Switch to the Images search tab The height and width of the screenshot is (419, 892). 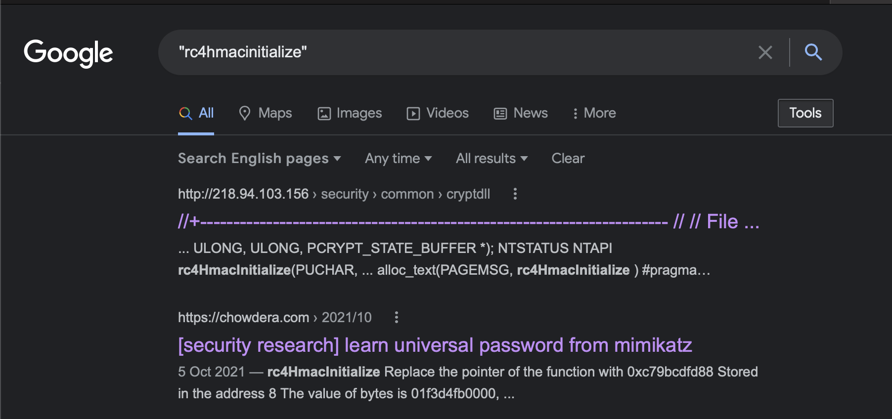coord(350,113)
